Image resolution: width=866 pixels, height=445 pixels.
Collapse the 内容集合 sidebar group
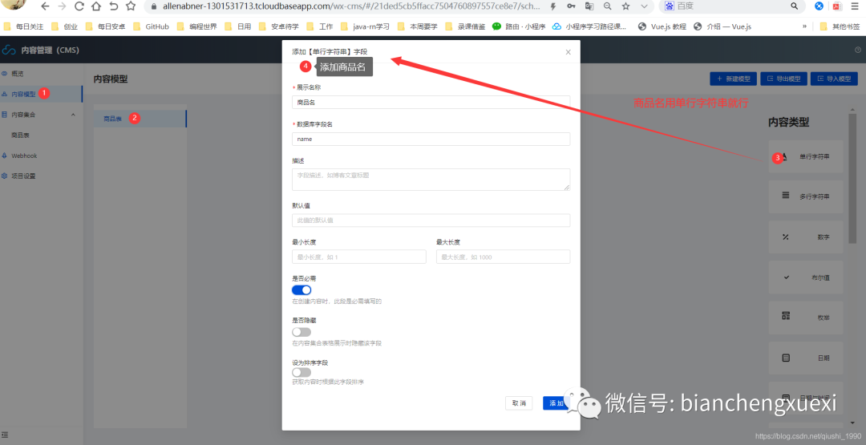click(x=74, y=115)
